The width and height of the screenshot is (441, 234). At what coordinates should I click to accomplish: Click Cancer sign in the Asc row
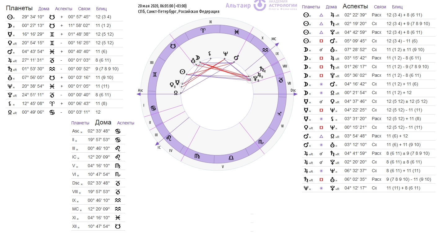[x=118, y=131]
